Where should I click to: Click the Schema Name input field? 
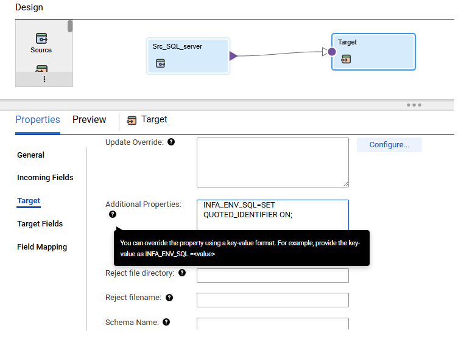(x=273, y=323)
